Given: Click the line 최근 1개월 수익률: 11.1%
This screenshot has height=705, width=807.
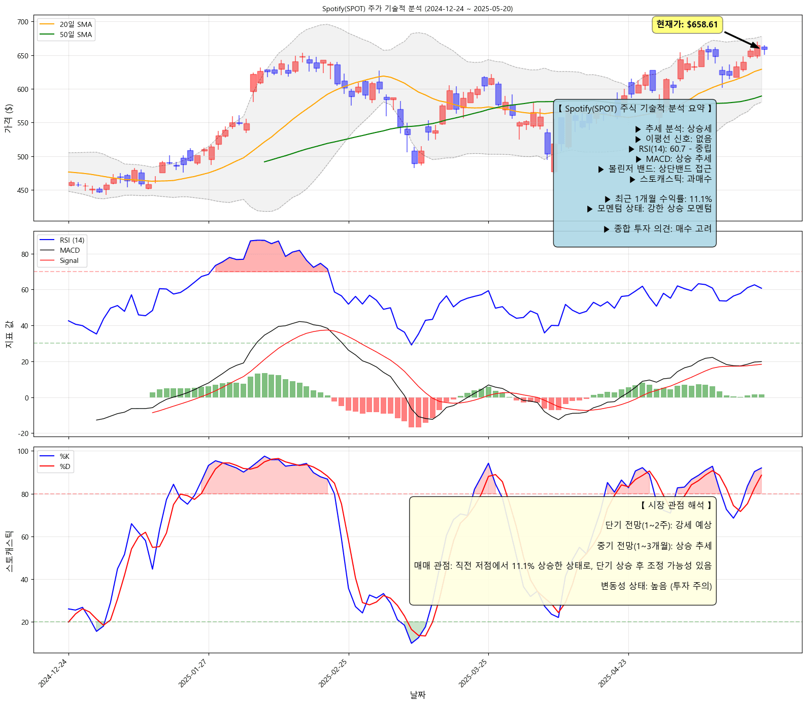Looking at the screenshot, I should click(x=658, y=199).
